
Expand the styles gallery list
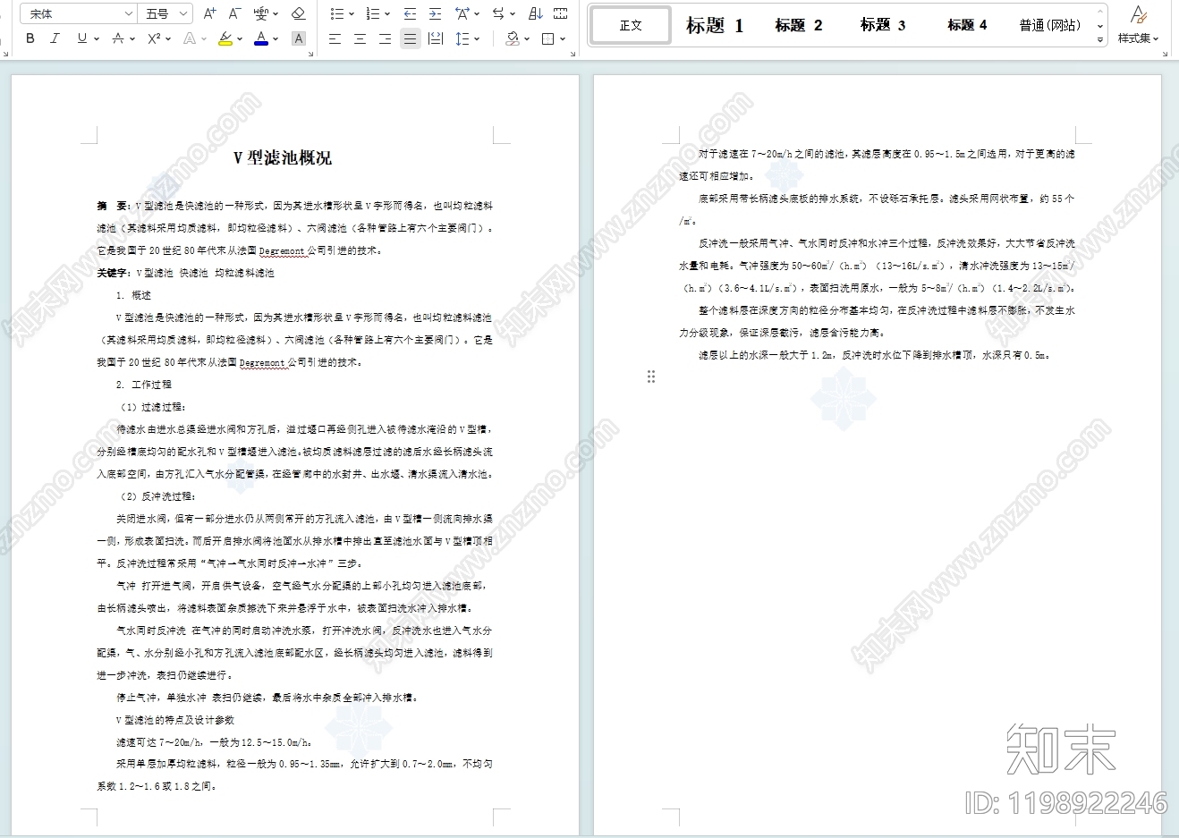click(1100, 40)
